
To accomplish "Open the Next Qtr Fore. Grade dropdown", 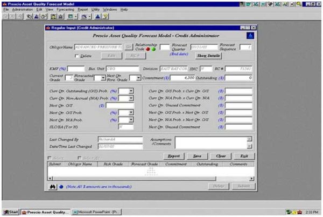I will click(138, 78).
